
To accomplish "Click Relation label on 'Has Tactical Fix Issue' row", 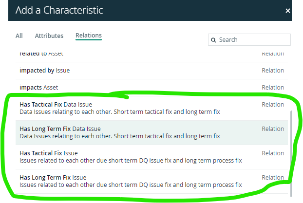I will click(273, 153).
